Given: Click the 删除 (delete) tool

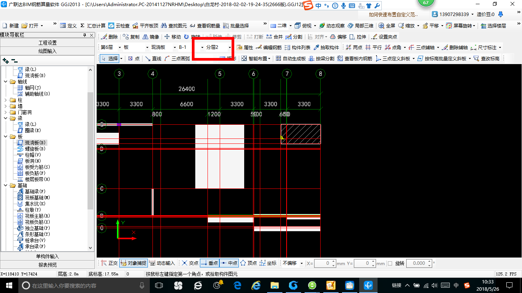Looking at the screenshot, I should [x=110, y=37].
